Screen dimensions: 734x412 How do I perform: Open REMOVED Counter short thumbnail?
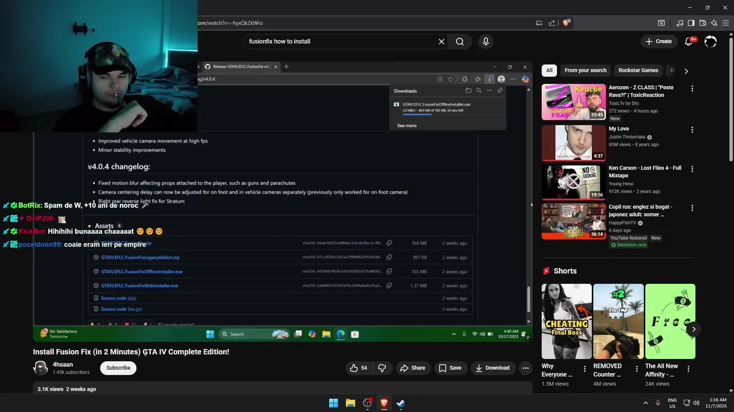pos(618,321)
